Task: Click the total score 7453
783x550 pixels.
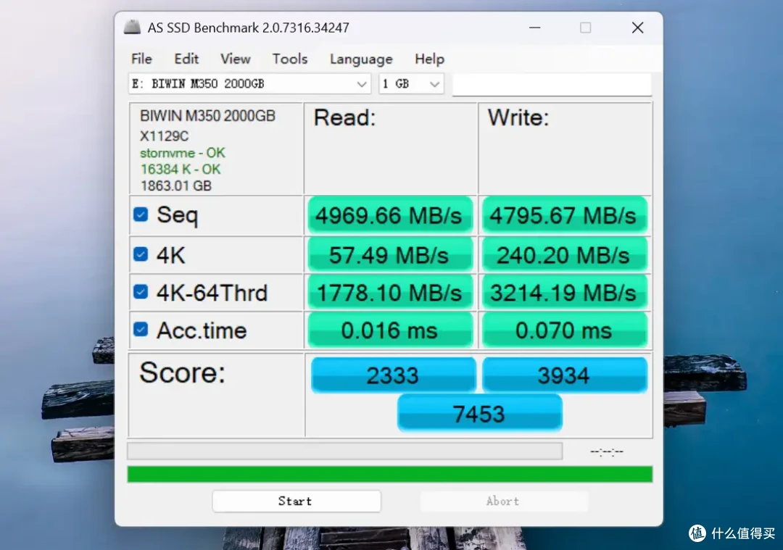Action: point(480,413)
